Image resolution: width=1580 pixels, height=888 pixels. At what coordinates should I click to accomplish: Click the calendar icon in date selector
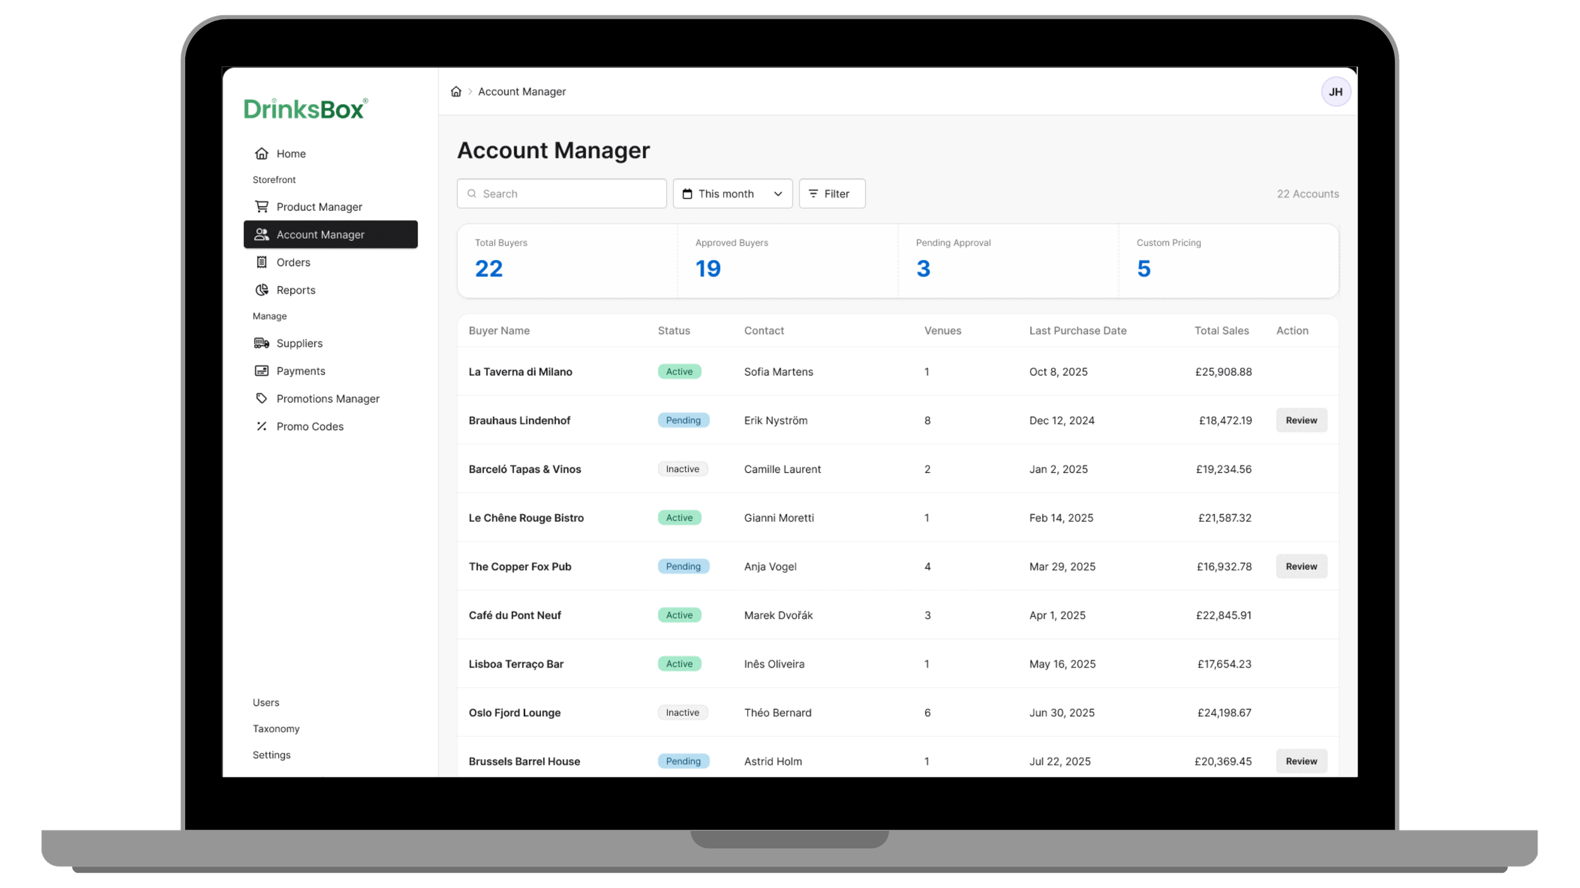pos(687,194)
